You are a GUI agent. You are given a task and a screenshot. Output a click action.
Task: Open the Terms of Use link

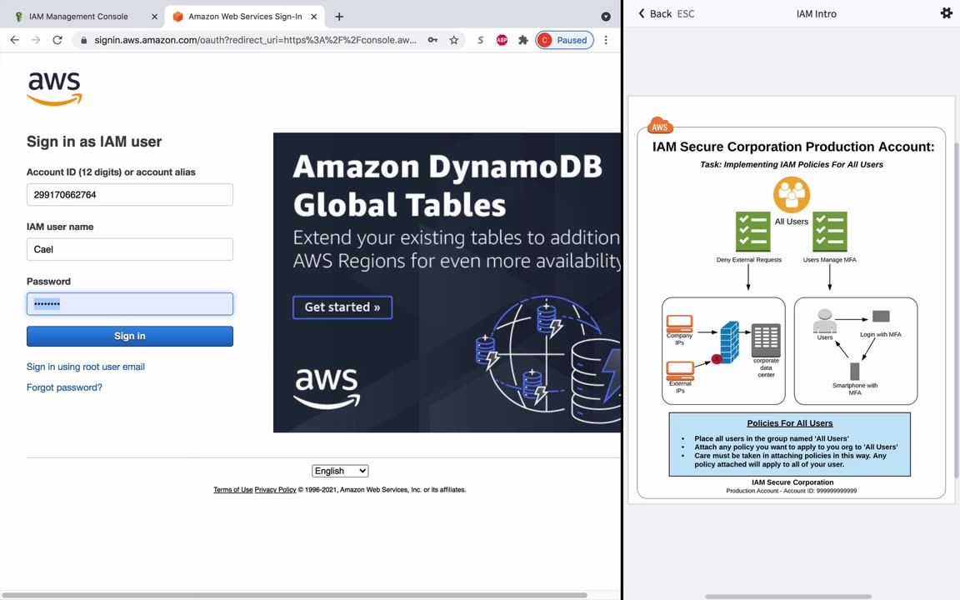232,490
